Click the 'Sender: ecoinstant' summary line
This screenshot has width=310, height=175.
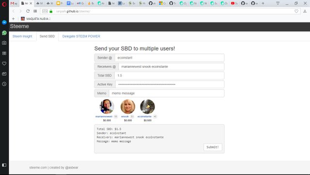(x=111, y=133)
